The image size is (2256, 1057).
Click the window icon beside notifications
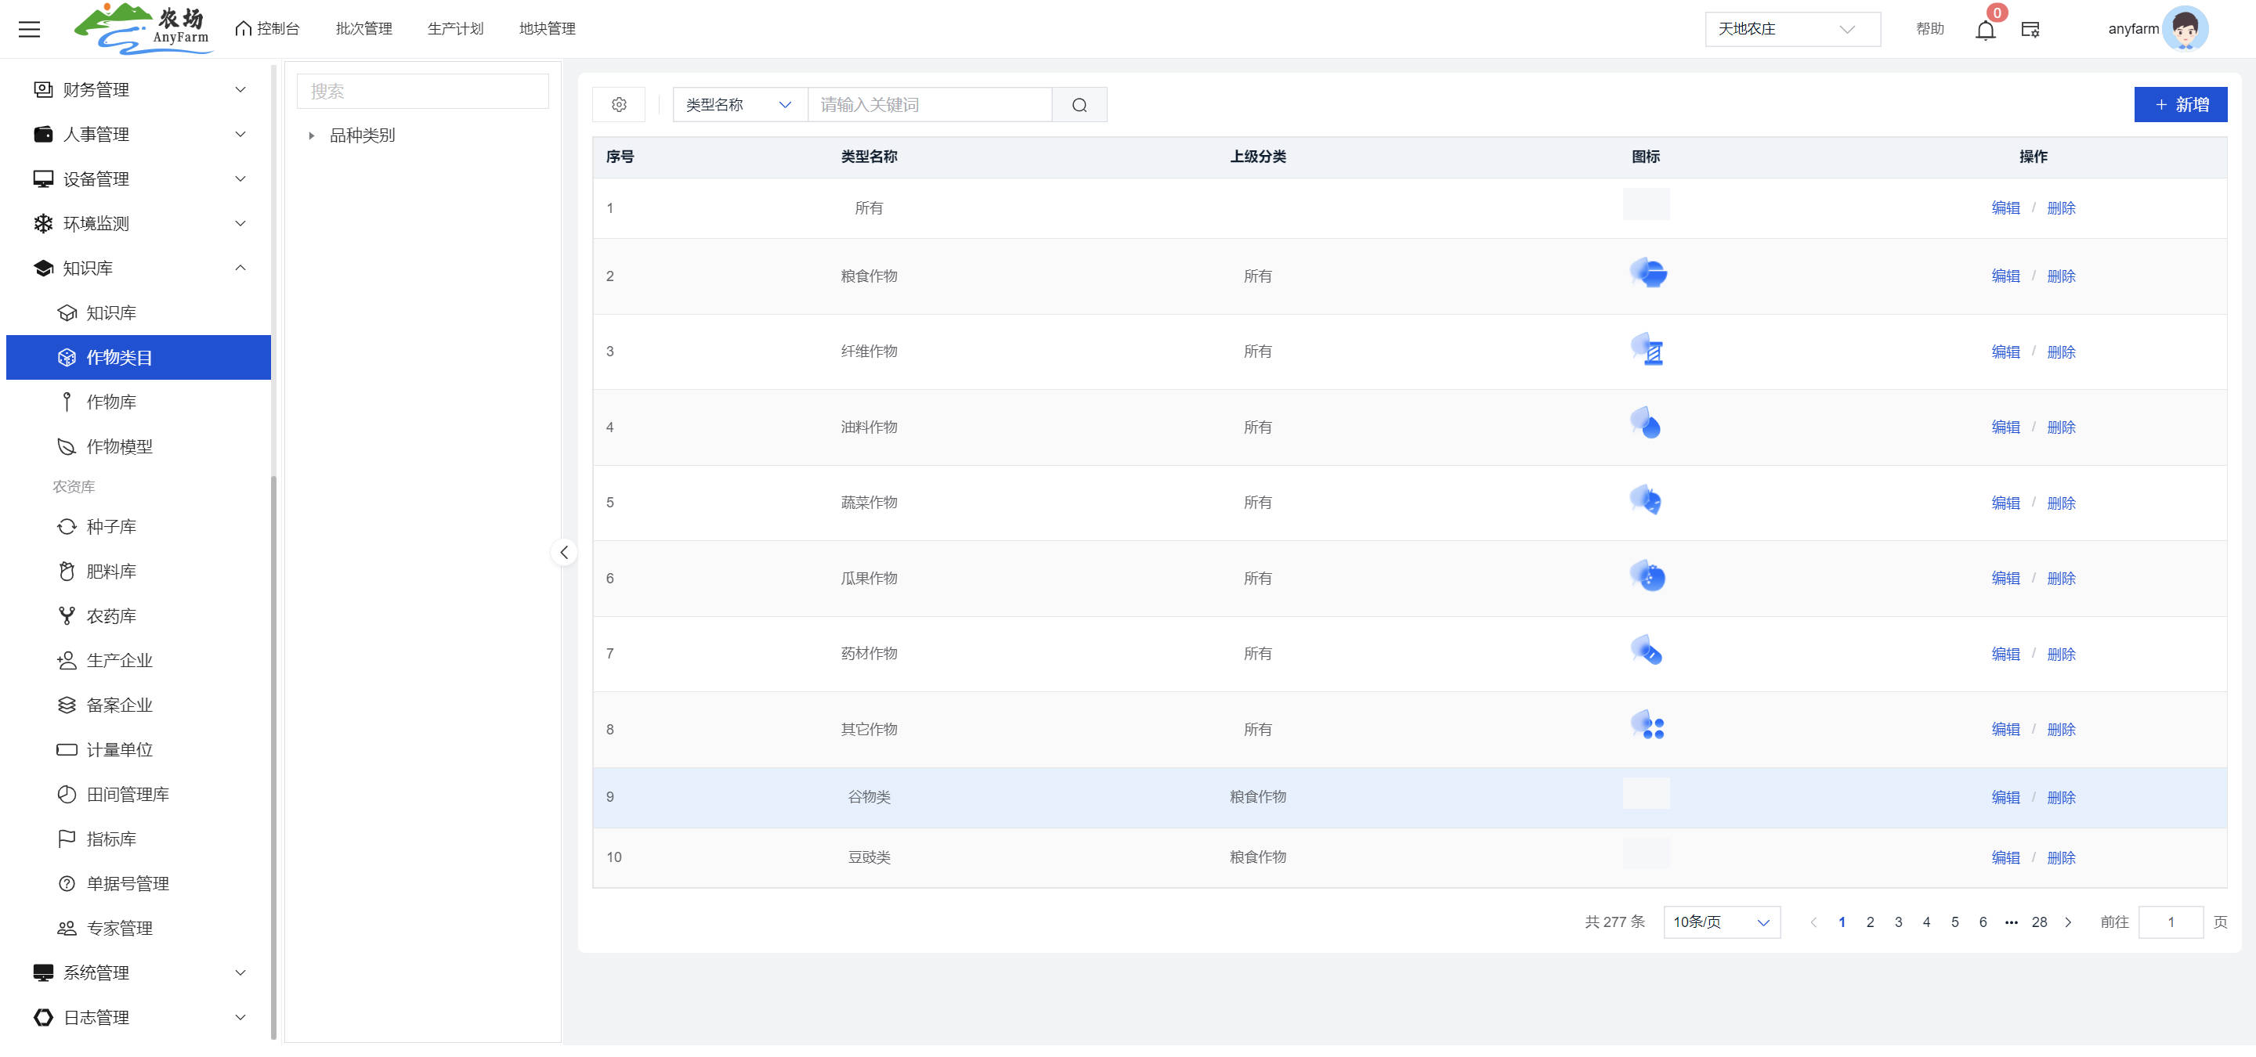pos(2030,30)
